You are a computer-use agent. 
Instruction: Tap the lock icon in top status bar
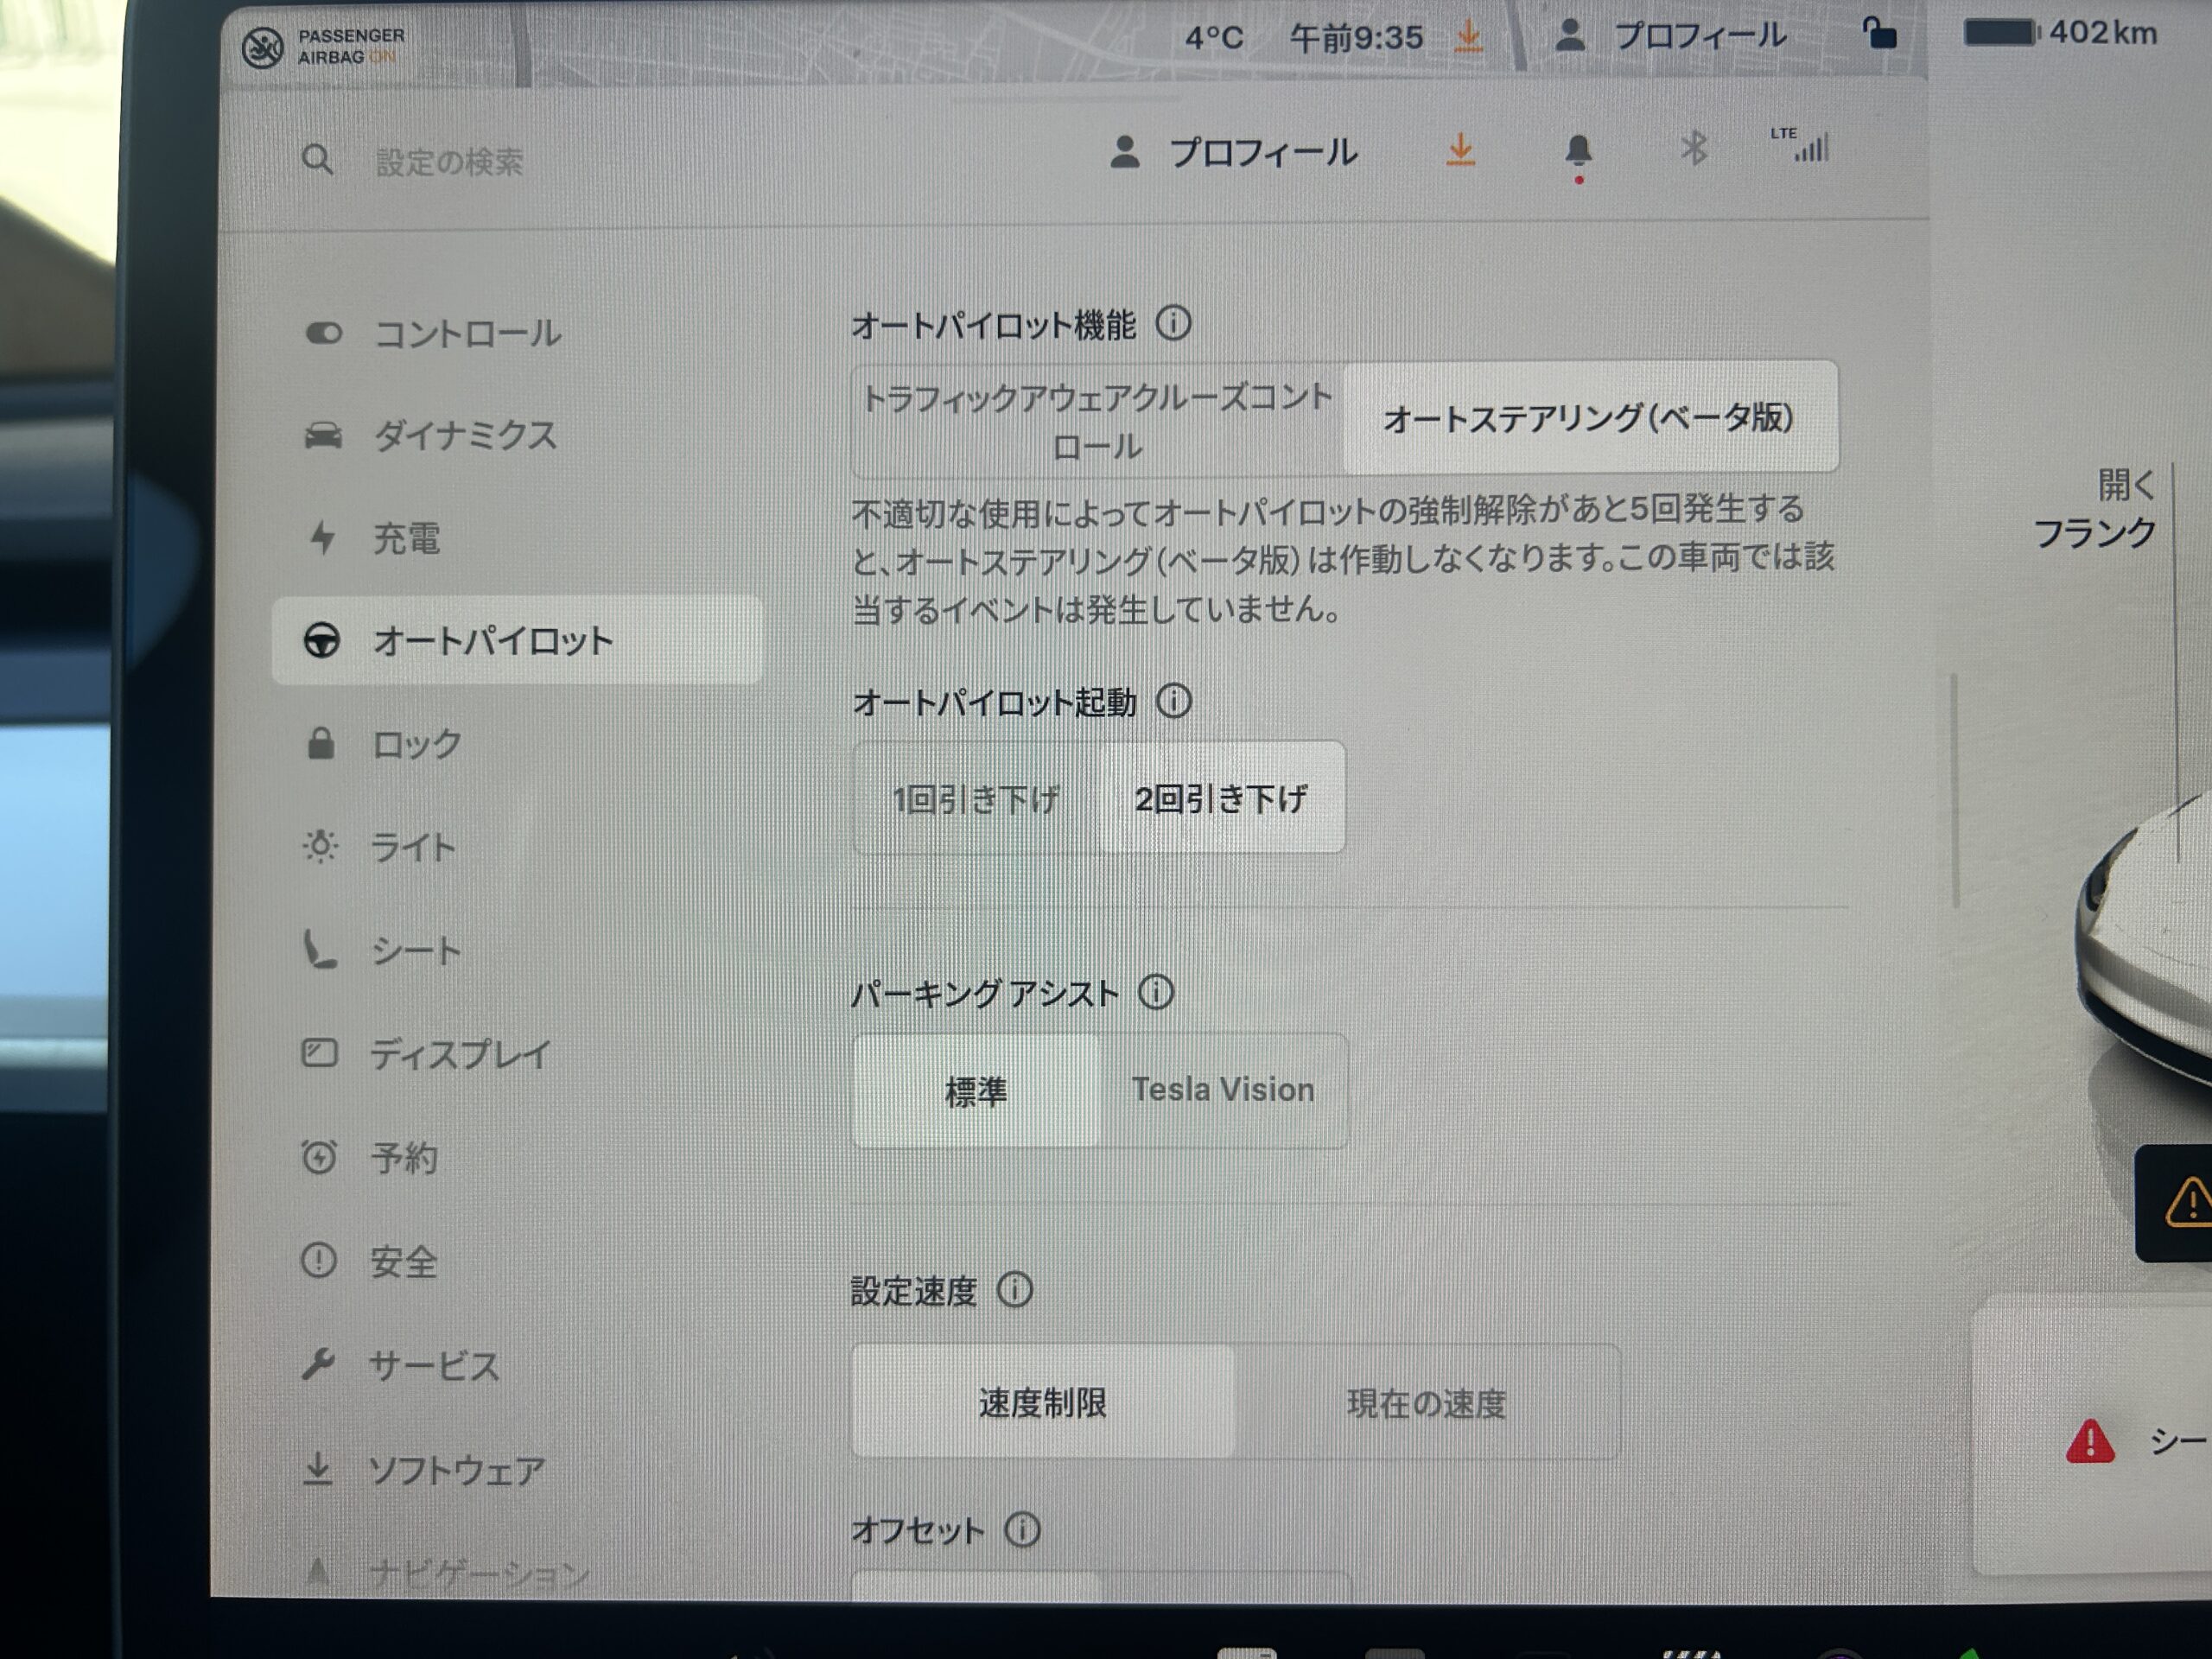click(x=1879, y=34)
